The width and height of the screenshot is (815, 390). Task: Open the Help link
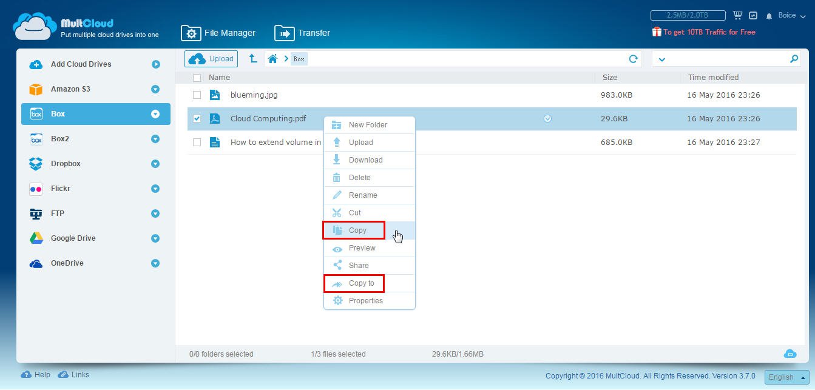coord(36,375)
